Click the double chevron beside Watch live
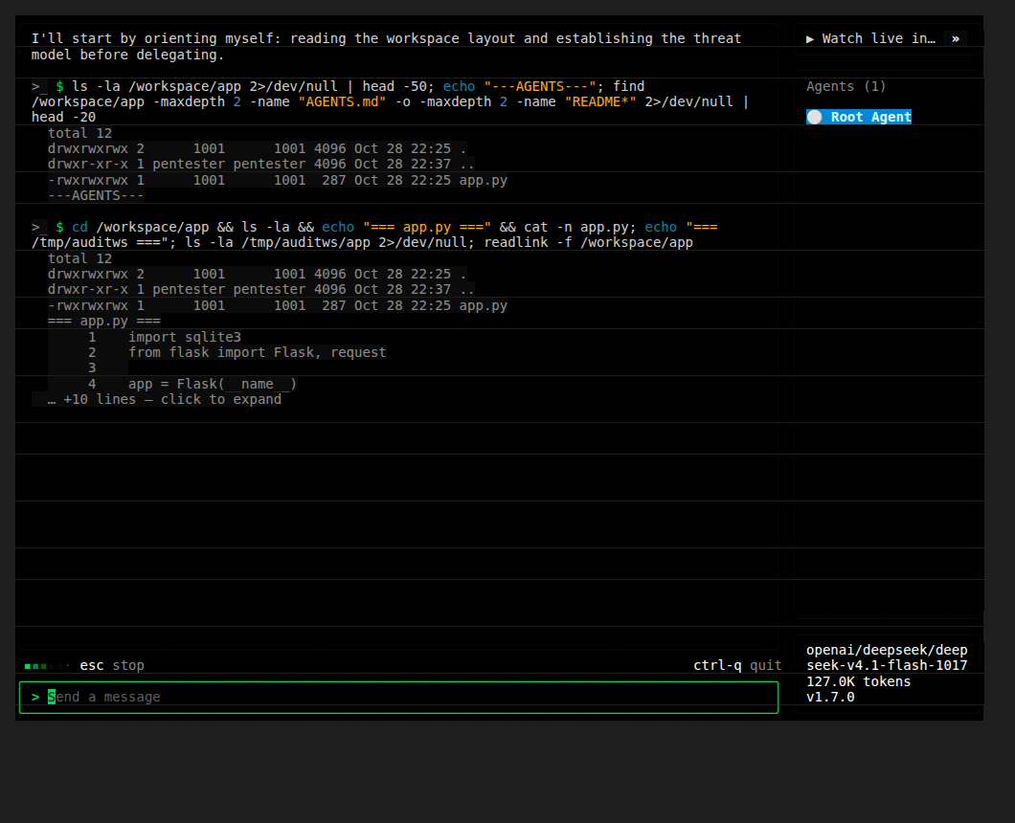The image size is (1015, 823). pyautogui.click(x=956, y=39)
